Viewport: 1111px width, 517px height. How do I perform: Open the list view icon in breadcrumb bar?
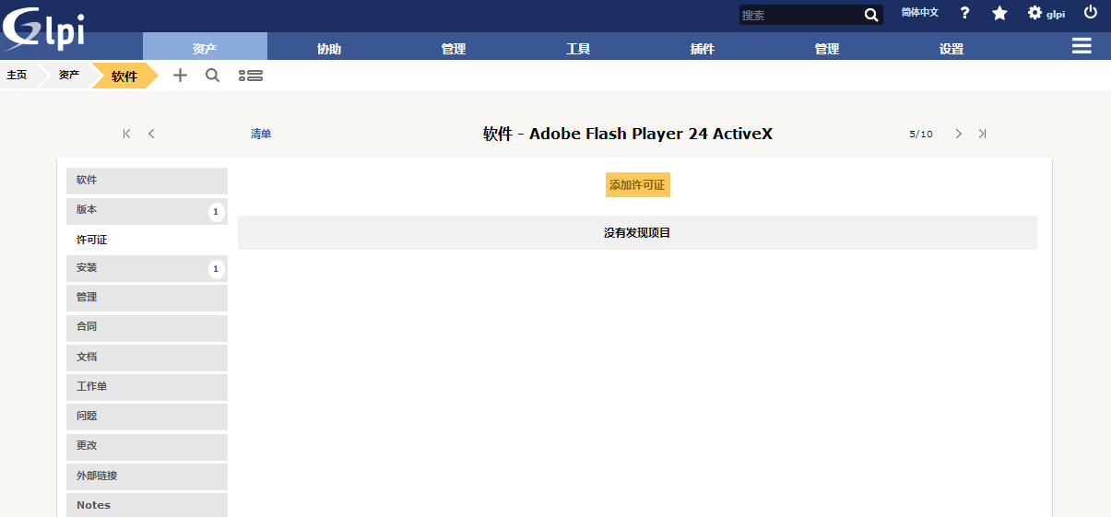251,76
